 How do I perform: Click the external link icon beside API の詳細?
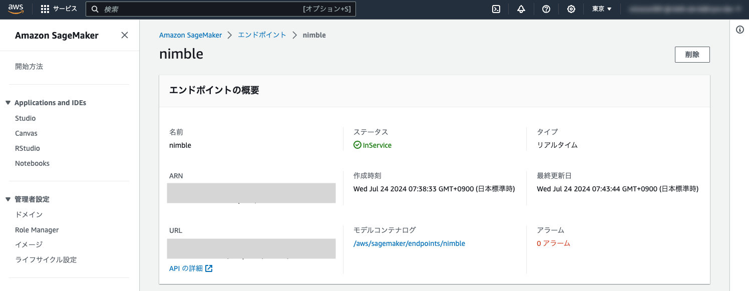[209, 268]
